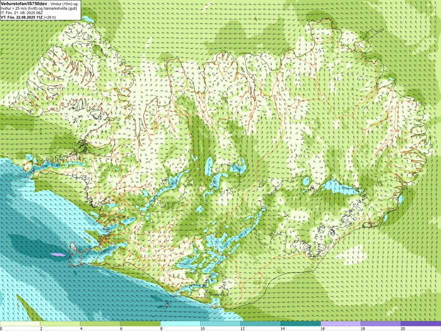Click the "(+29 h)" forecast offset text
Screen dimensions: 441x331
[50, 17]
